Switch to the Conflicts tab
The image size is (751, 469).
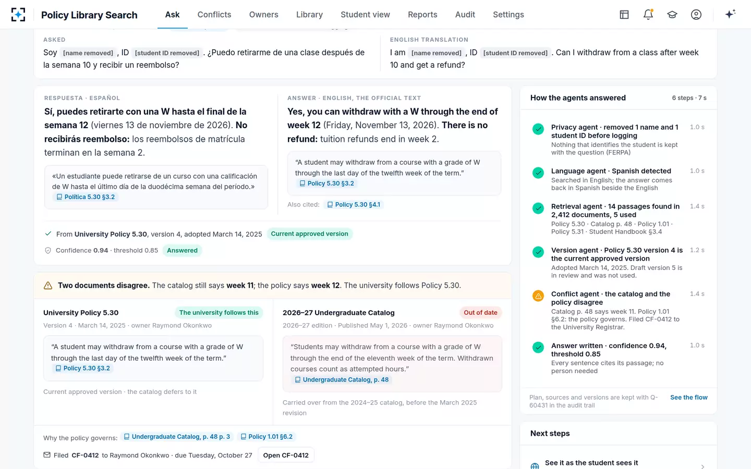point(214,15)
